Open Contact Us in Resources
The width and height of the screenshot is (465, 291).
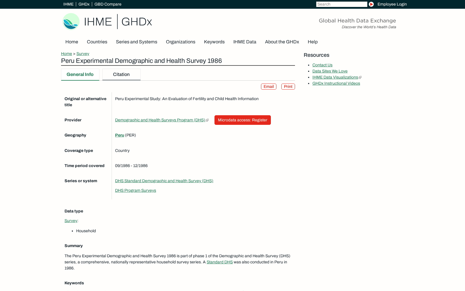click(322, 65)
